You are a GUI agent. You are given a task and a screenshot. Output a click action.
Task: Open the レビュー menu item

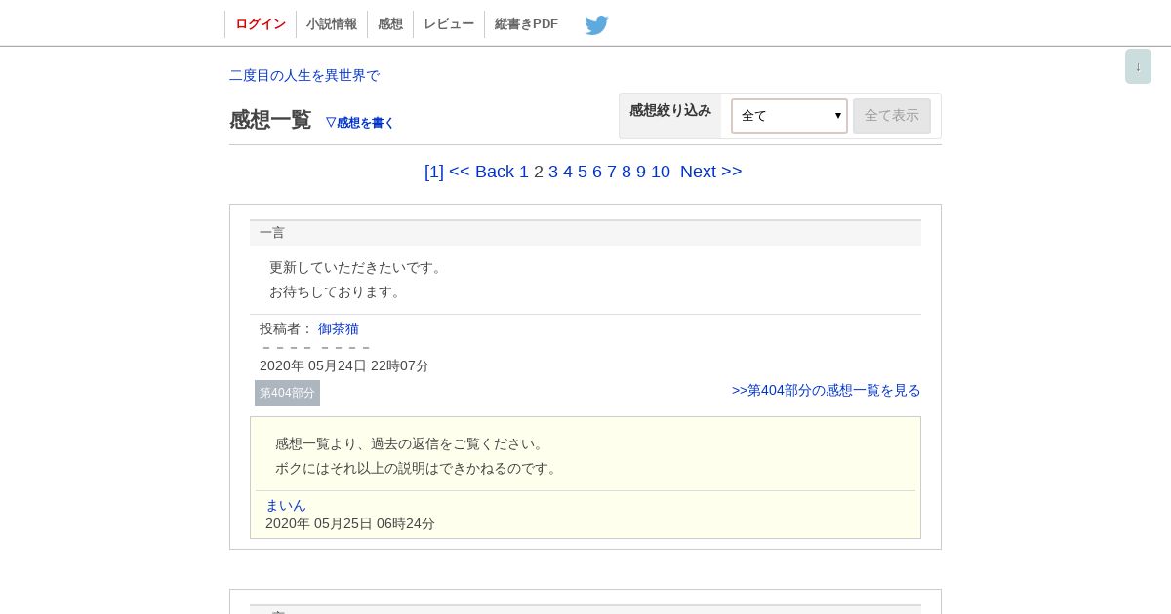(449, 24)
